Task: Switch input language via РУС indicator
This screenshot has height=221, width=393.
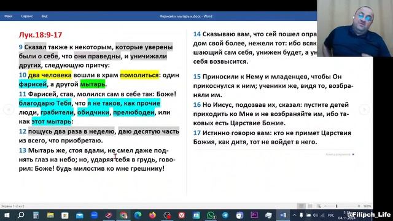Action: pyautogui.click(x=331, y=215)
